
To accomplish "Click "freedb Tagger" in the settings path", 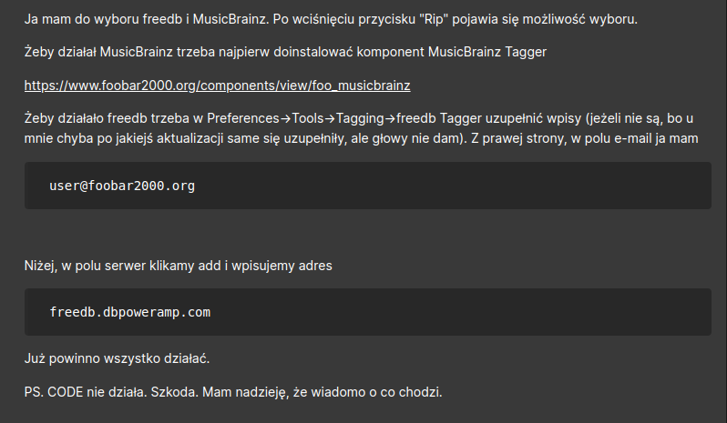I will click(438, 118).
